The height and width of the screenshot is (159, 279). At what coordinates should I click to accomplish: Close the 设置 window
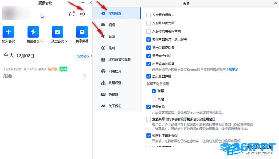pyautogui.click(x=276, y=3)
